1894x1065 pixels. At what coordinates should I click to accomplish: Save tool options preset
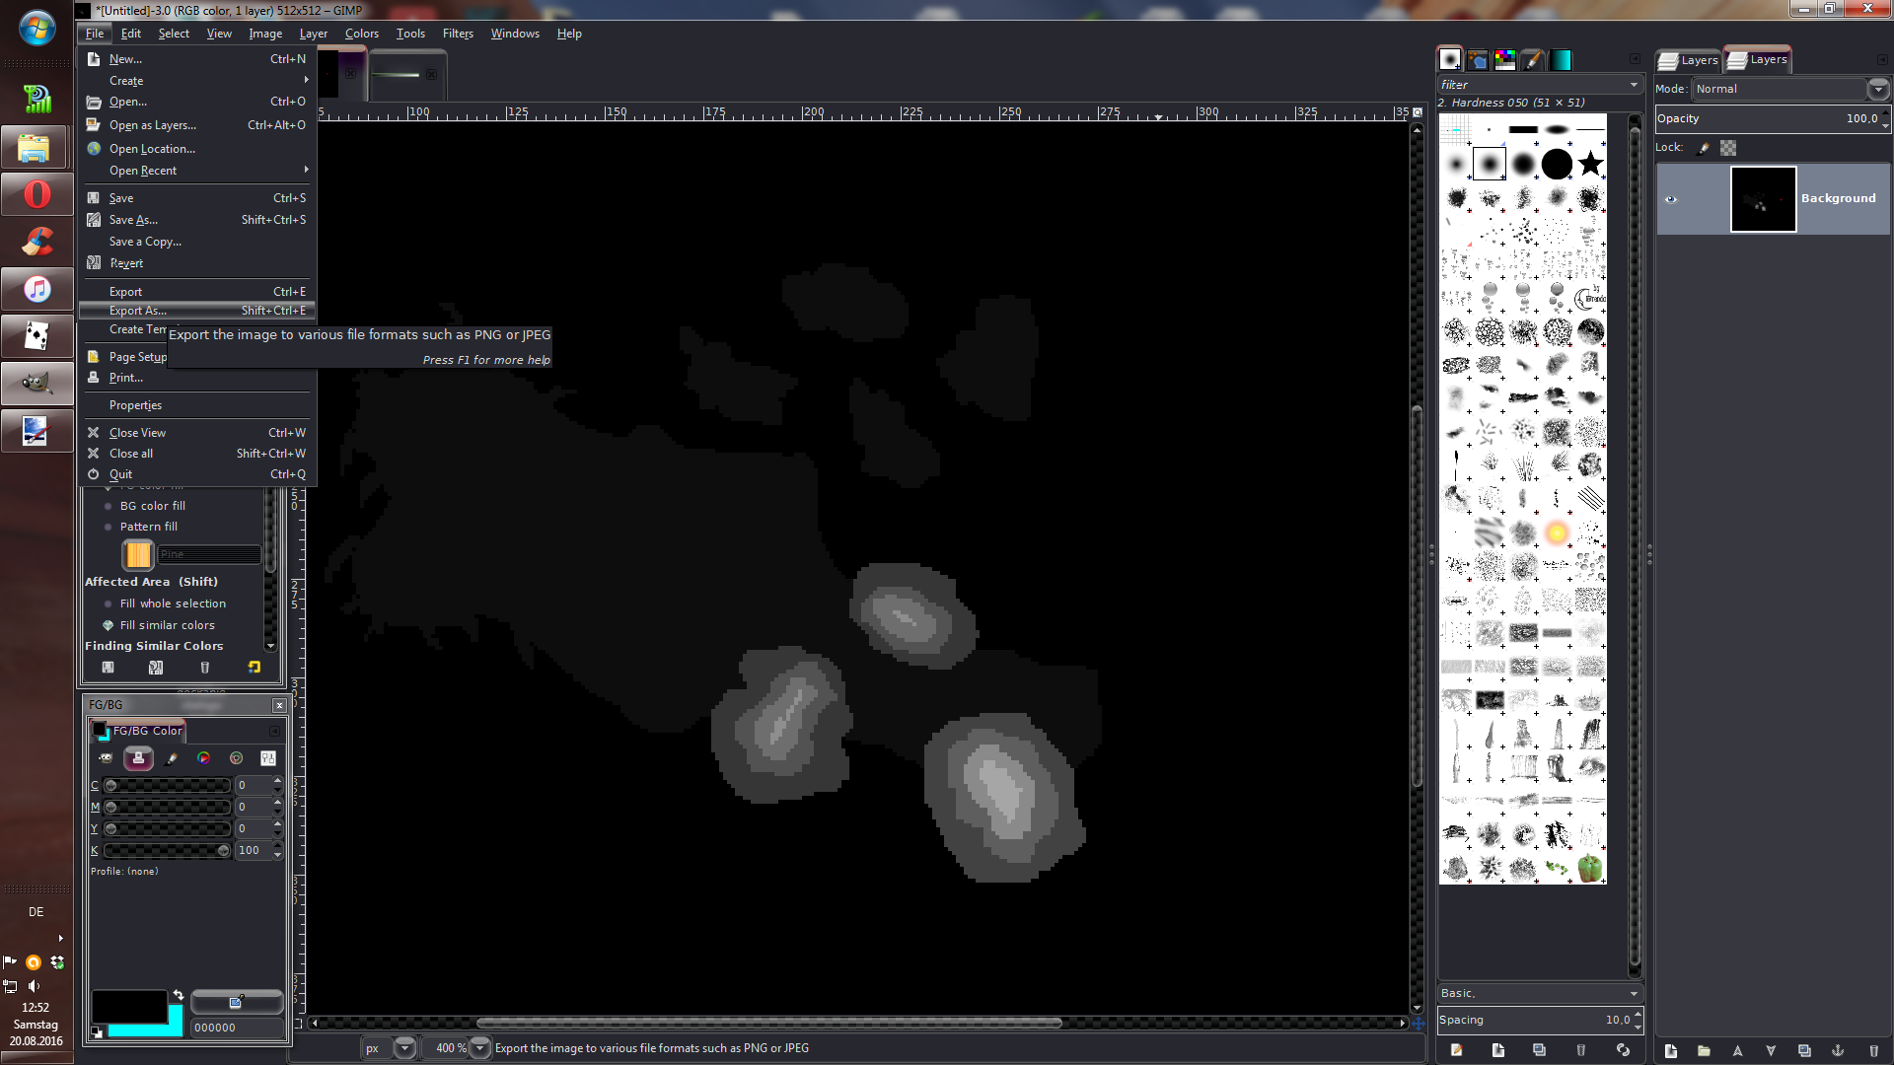tap(109, 668)
